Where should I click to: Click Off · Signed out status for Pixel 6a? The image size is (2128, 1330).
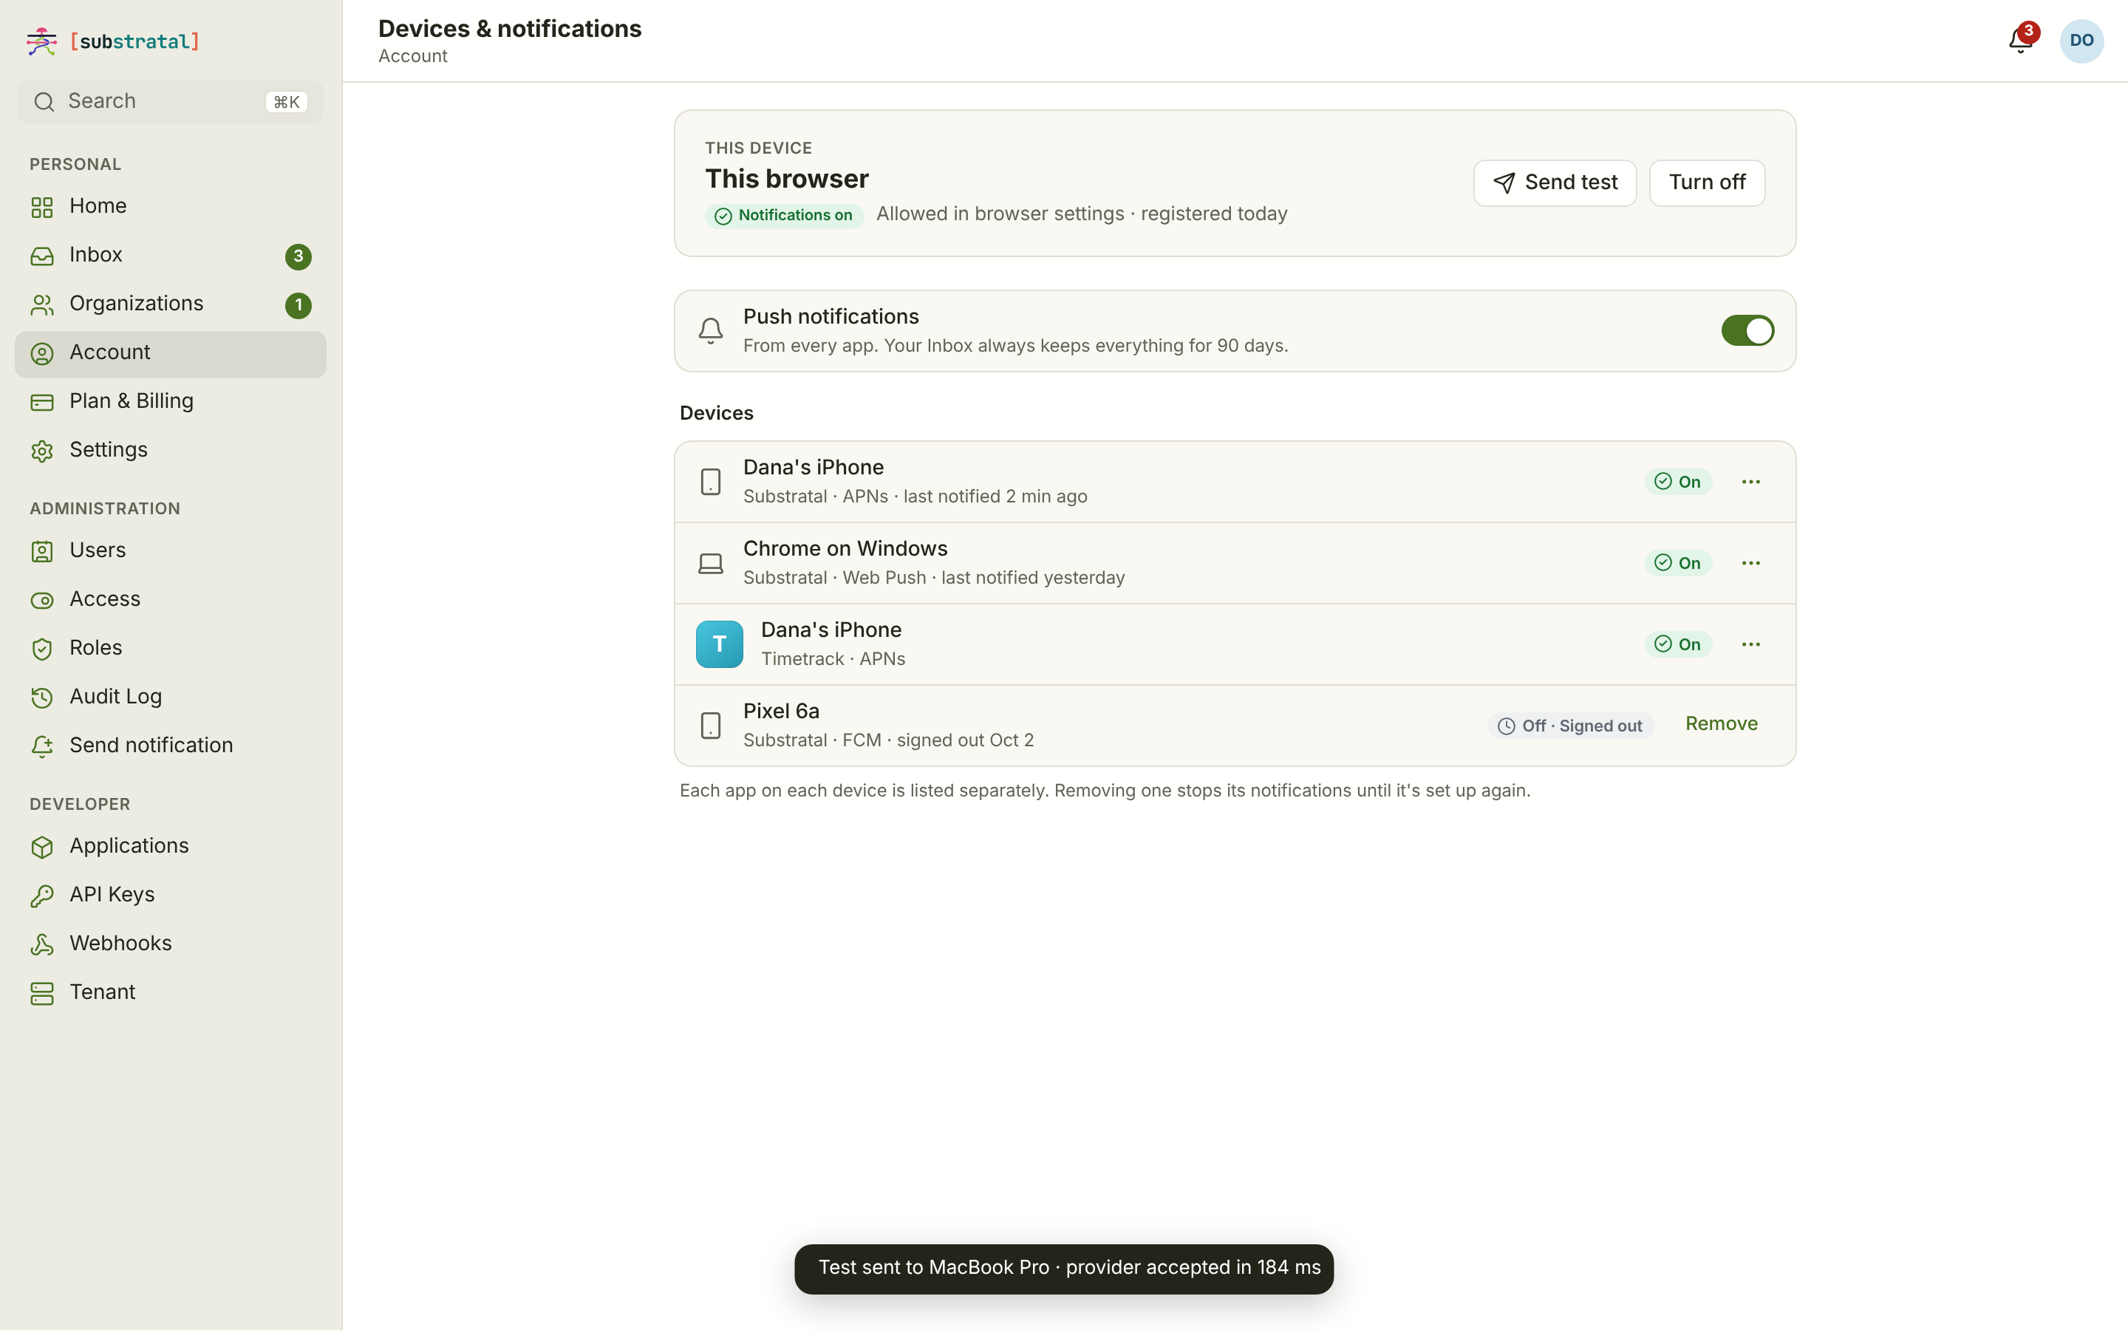click(1570, 726)
